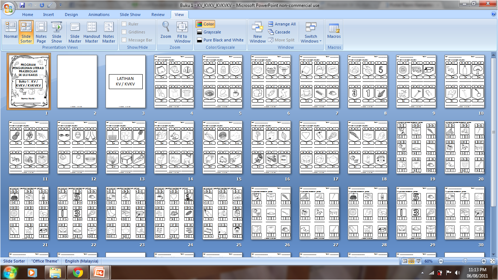Open Handout Master view
This screenshot has width=498, height=280.
tap(92, 32)
